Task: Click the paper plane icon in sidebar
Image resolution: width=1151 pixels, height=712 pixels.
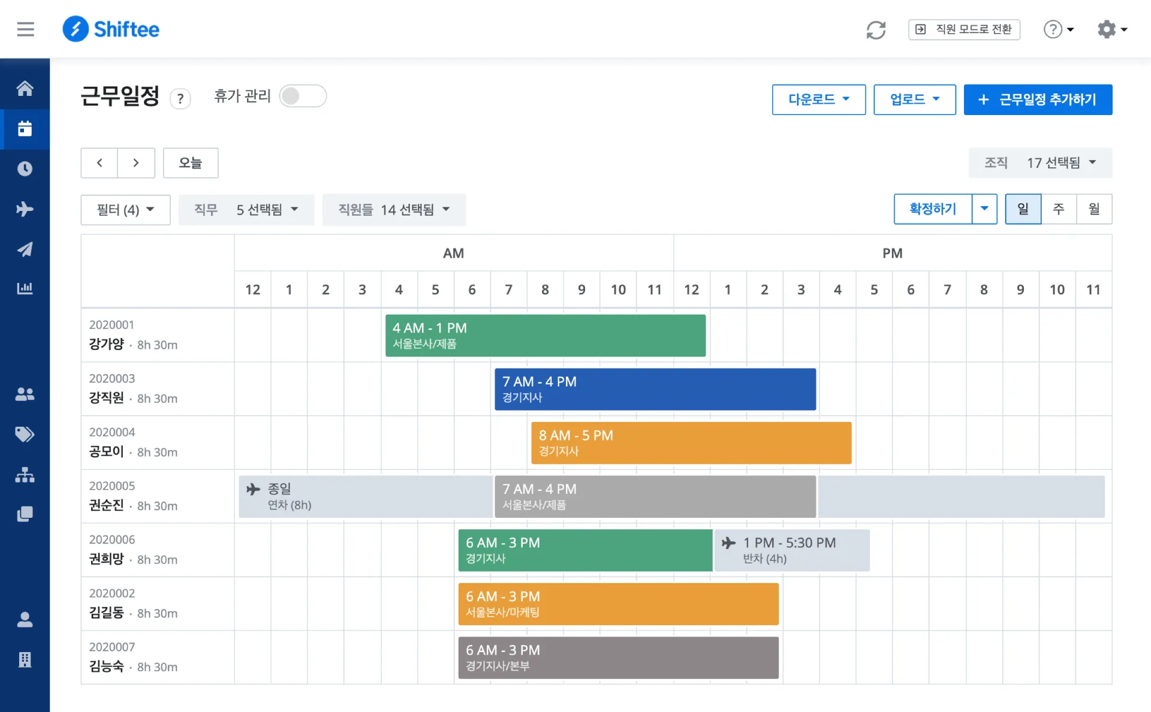Action: [x=25, y=249]
